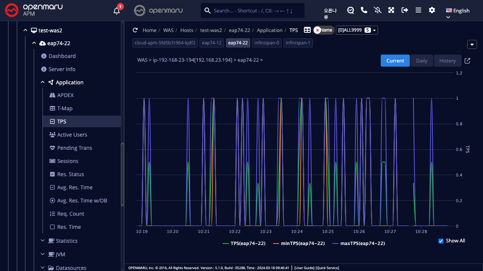Toggle the Name switch
This screenshot has height=271, width=483.
pos(323,30)
